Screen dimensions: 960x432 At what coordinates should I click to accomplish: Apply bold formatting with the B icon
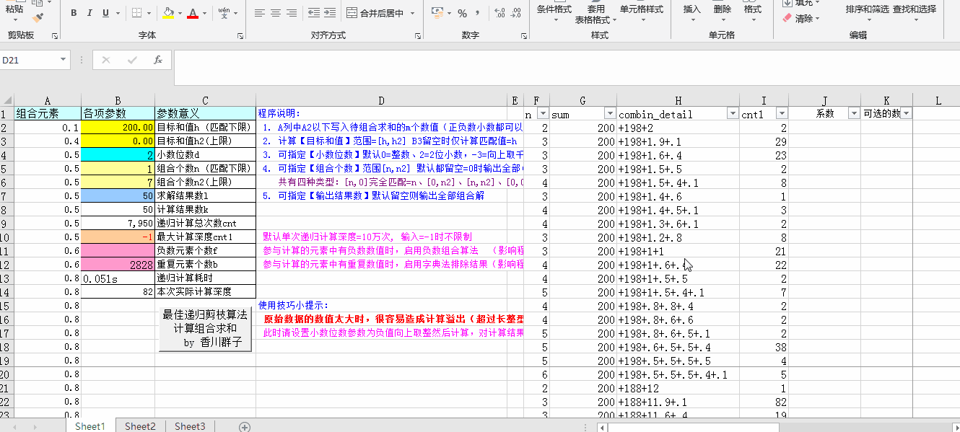[x=74, y=13]
